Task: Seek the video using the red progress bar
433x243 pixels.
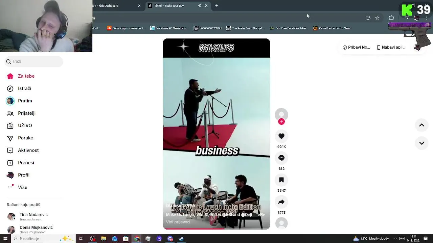Action: (x=216, y=229)
